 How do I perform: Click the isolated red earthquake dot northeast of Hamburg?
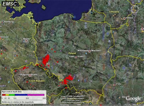click(x=9, y=10)
